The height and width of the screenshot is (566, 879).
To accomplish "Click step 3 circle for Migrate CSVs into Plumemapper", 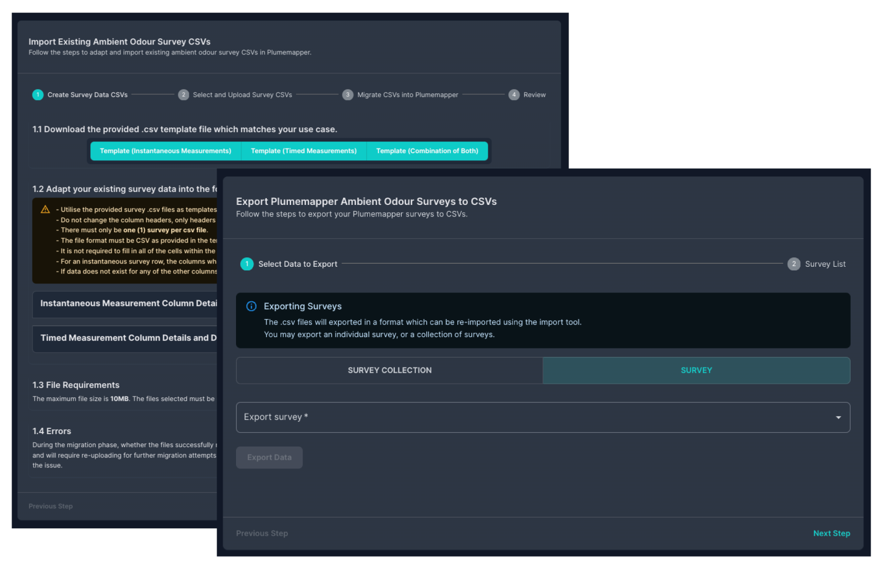I will pos(348,95).
